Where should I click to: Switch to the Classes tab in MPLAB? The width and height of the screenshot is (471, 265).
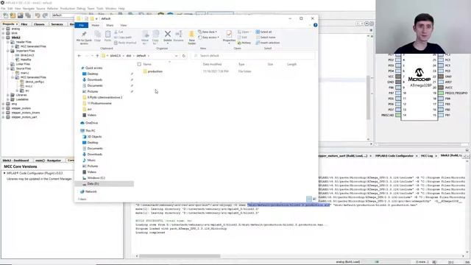[x=39, y=24]
